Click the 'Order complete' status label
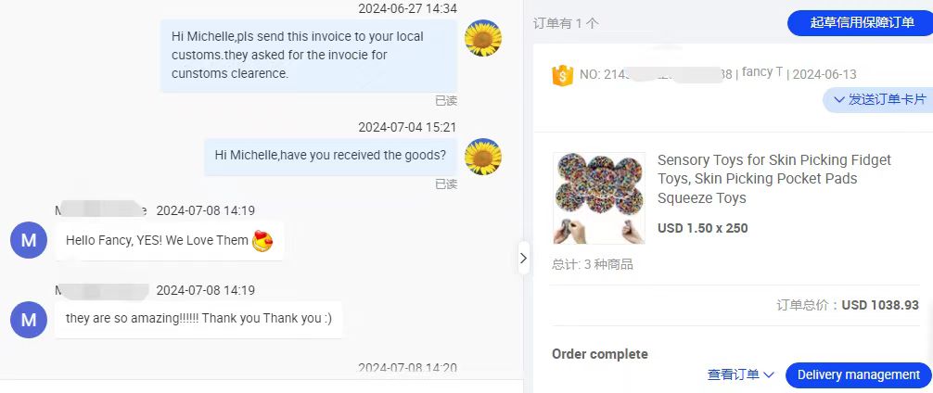This screenshot has width=933, height=393. pyautogui.click(x=599, y=354)
